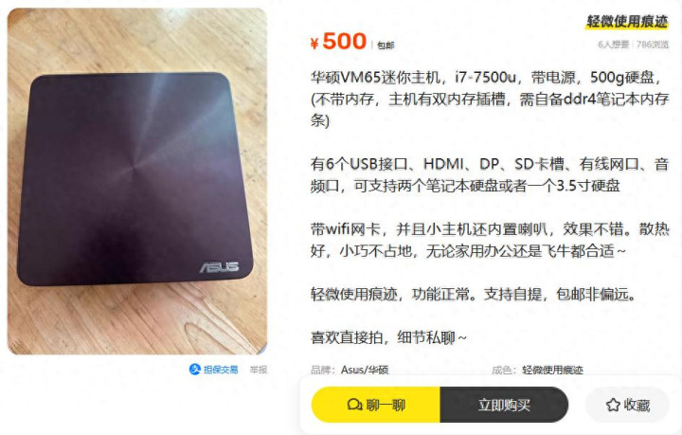
Task: Click the chat bubble icon beside 聊一聊
Action: (x=355, y=405)
